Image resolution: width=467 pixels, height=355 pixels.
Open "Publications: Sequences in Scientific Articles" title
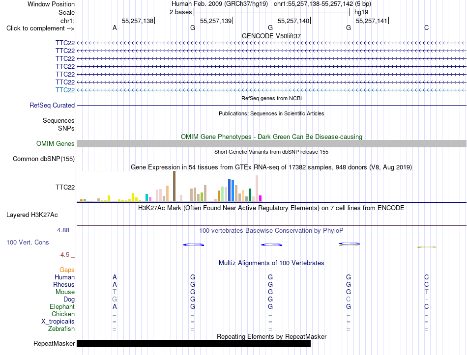tap(271, 113)
